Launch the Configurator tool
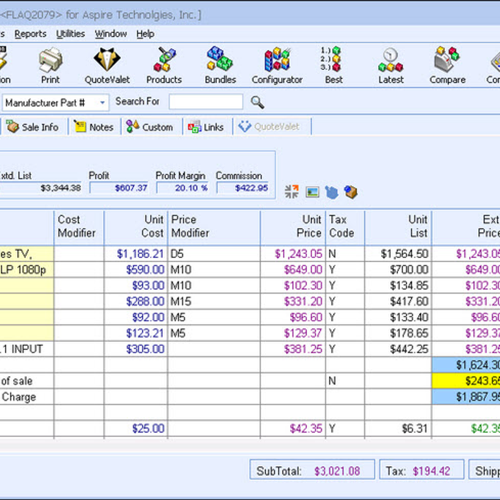 [277, 65]
